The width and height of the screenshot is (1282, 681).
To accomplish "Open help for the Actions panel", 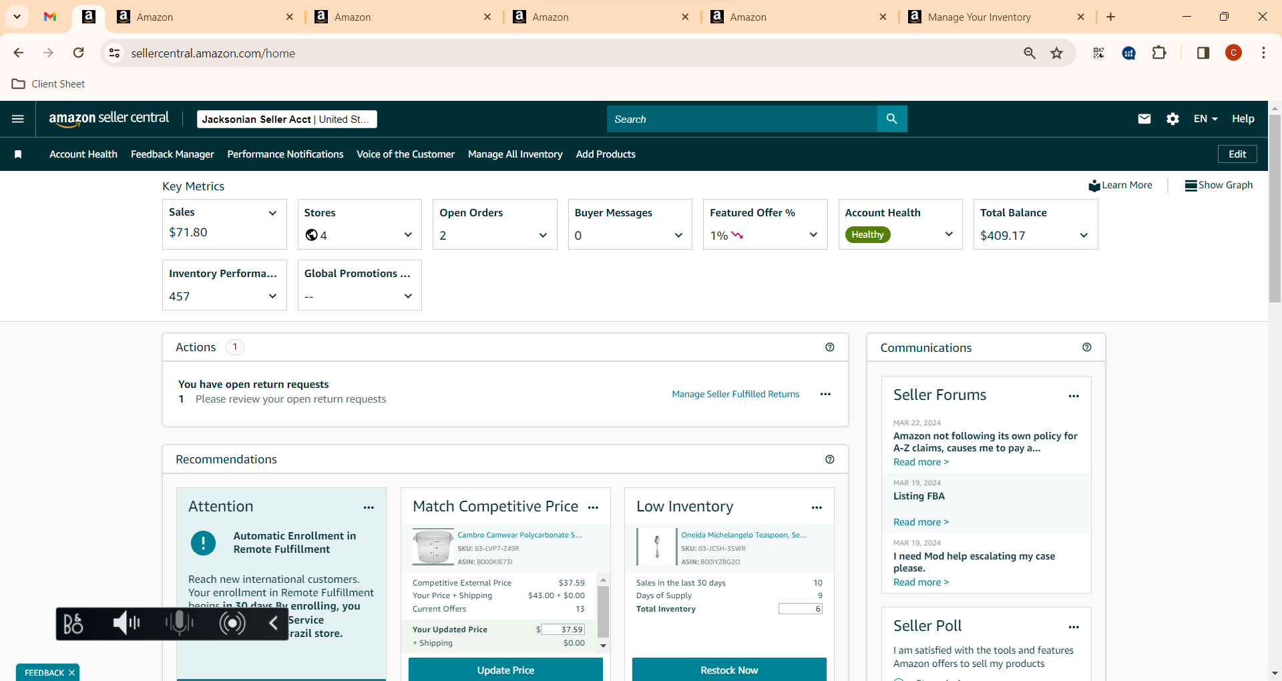I will click(830, 347).
